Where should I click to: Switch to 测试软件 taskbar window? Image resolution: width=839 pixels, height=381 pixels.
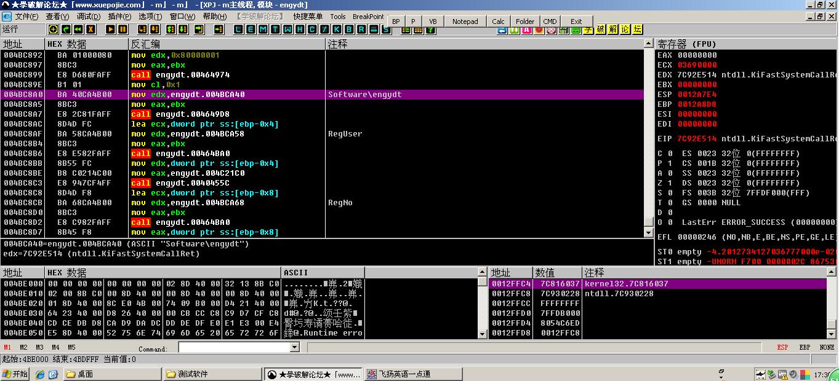(x=213, y=374)
